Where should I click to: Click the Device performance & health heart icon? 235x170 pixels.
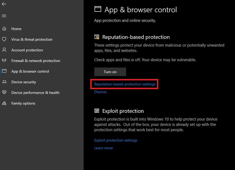coord(4,93)
